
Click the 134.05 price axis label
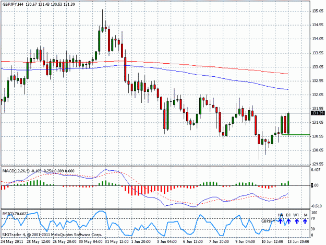pos(318,39)
